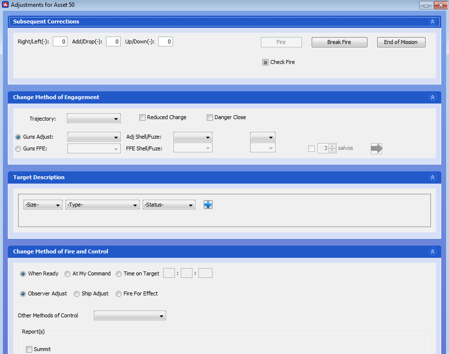Screen dimensions: 449x354
Task: Choose the Fire For Effect option
Action: [x=119, y=294]
